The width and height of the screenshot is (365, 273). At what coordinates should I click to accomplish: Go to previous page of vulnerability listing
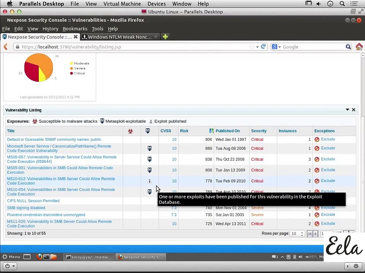point(316,234)
